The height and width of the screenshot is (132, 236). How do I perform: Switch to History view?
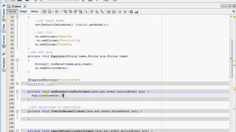click(x=34, y=11)
